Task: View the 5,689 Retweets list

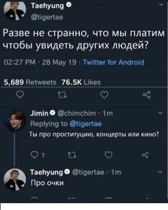Action: (x=30, y=82)
